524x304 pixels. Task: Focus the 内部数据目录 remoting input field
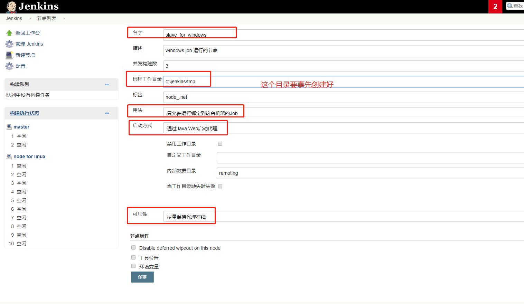370,173
